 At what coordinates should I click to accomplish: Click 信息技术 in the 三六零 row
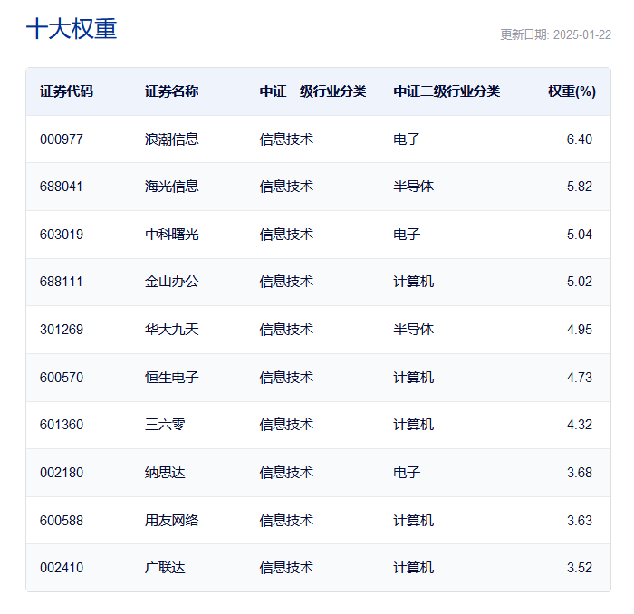286,425
